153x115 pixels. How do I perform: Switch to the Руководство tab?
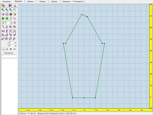pos(78,2)
